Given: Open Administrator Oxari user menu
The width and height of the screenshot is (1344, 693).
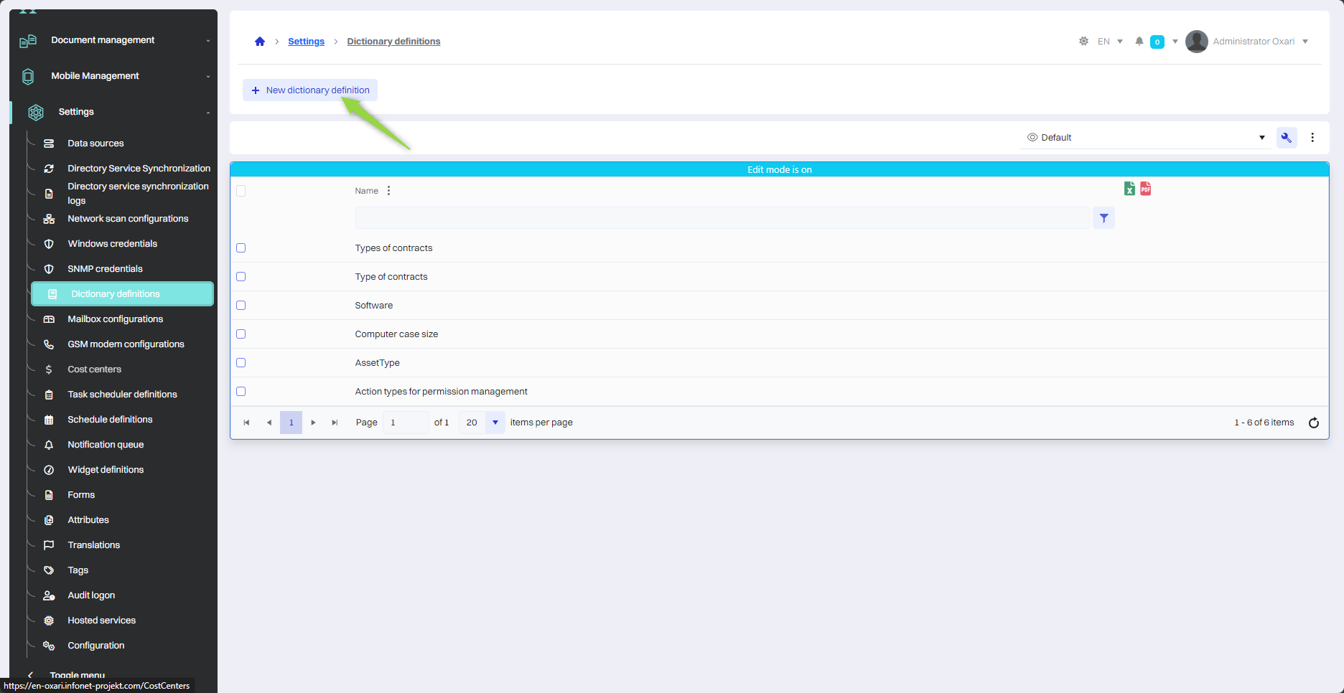Looking at the screenshot, I should click(x=1248, y=42).
